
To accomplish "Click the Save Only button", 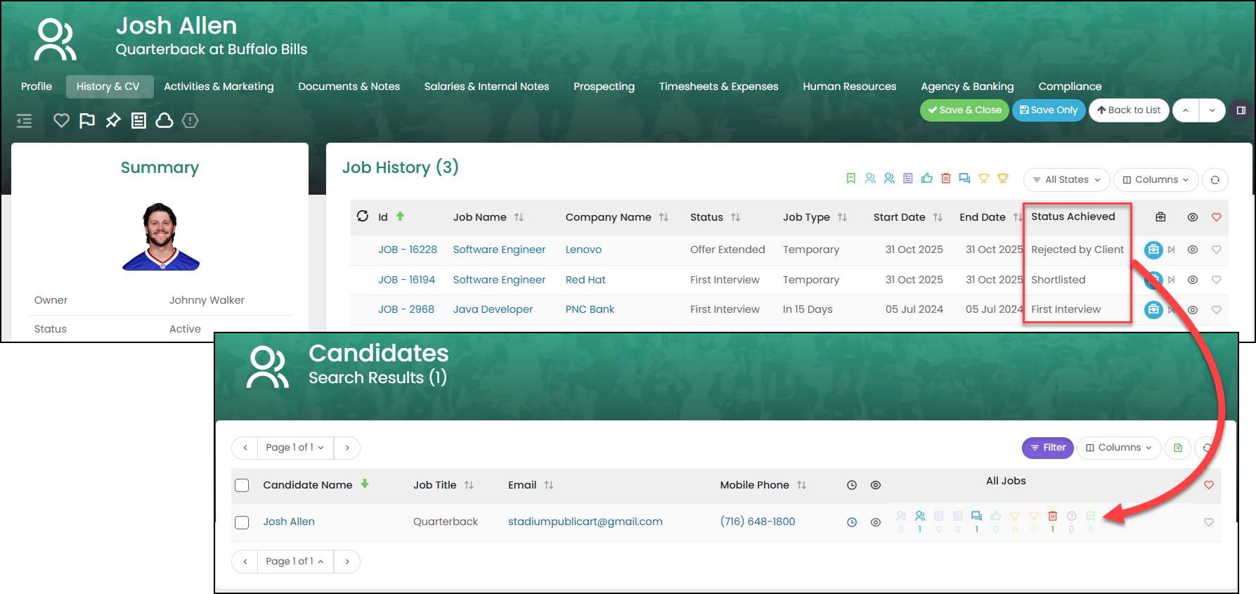I will pos(1049,110).
